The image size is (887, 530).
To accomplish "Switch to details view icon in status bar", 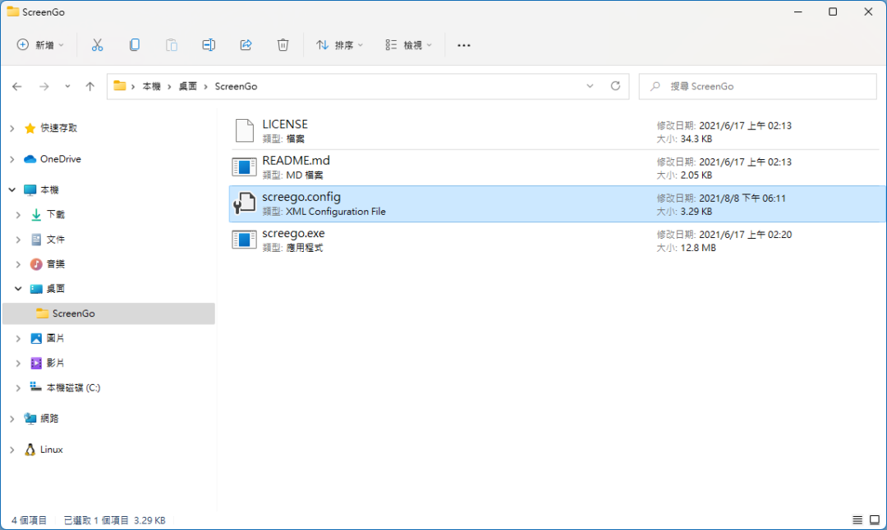I will [x=857, y=520].
